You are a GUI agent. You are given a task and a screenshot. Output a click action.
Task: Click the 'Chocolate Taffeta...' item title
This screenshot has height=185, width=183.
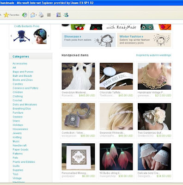point(111,92)
